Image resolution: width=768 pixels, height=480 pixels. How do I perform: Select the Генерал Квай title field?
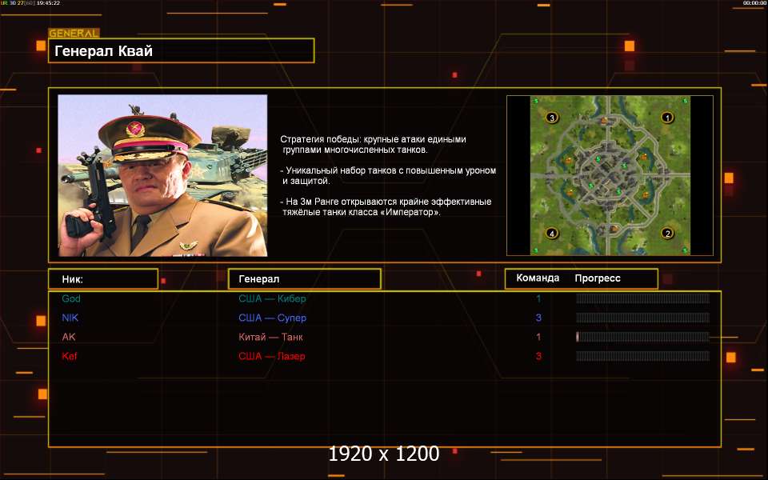click(182, 50)
